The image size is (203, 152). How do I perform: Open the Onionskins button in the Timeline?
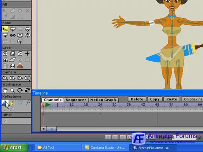192,99
